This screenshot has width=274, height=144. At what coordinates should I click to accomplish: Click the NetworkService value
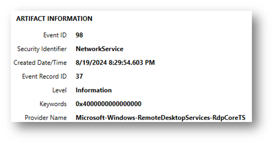pos(99,49)
